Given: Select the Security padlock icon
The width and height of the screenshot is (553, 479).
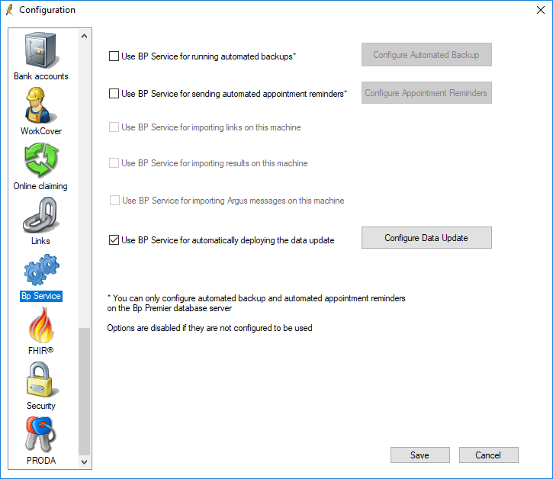Looking at the screenshot, I should (x=41, y=381).
